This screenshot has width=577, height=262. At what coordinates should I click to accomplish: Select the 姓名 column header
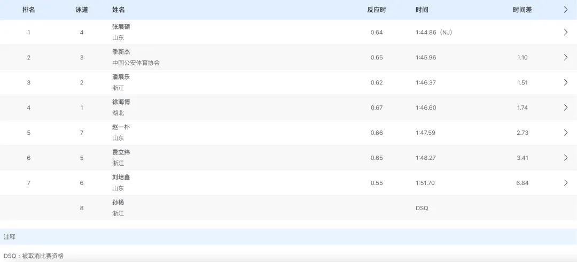119,10
